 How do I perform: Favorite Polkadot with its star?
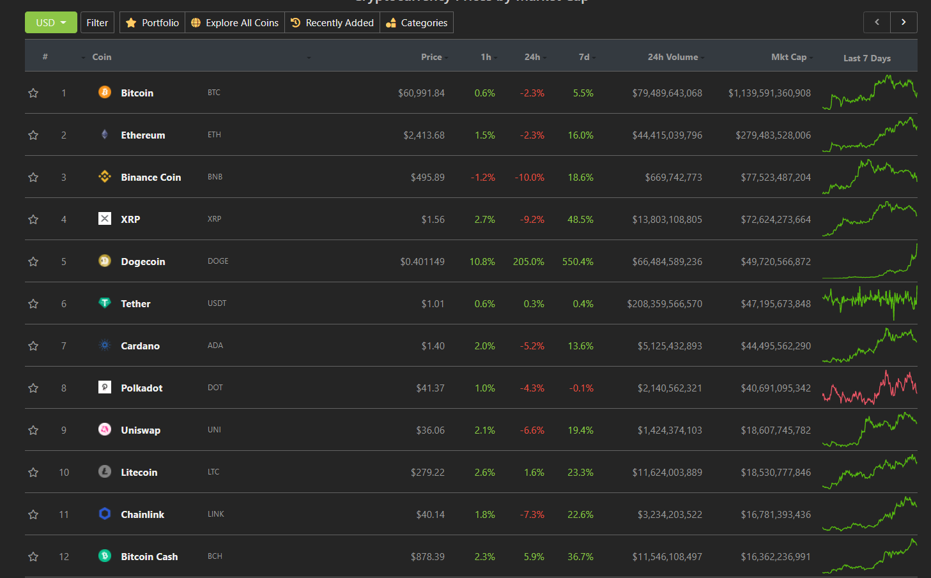pyautogui.click(x=33, y=388)
